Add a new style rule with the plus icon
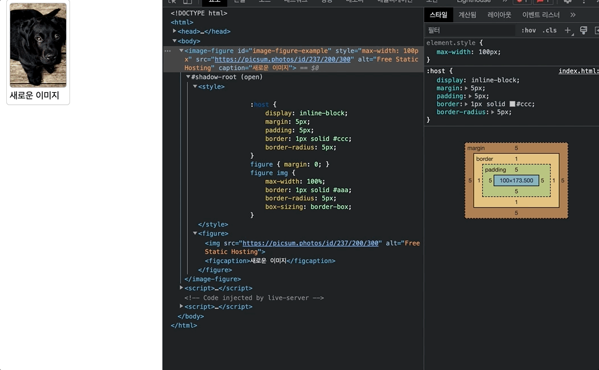 568,30
